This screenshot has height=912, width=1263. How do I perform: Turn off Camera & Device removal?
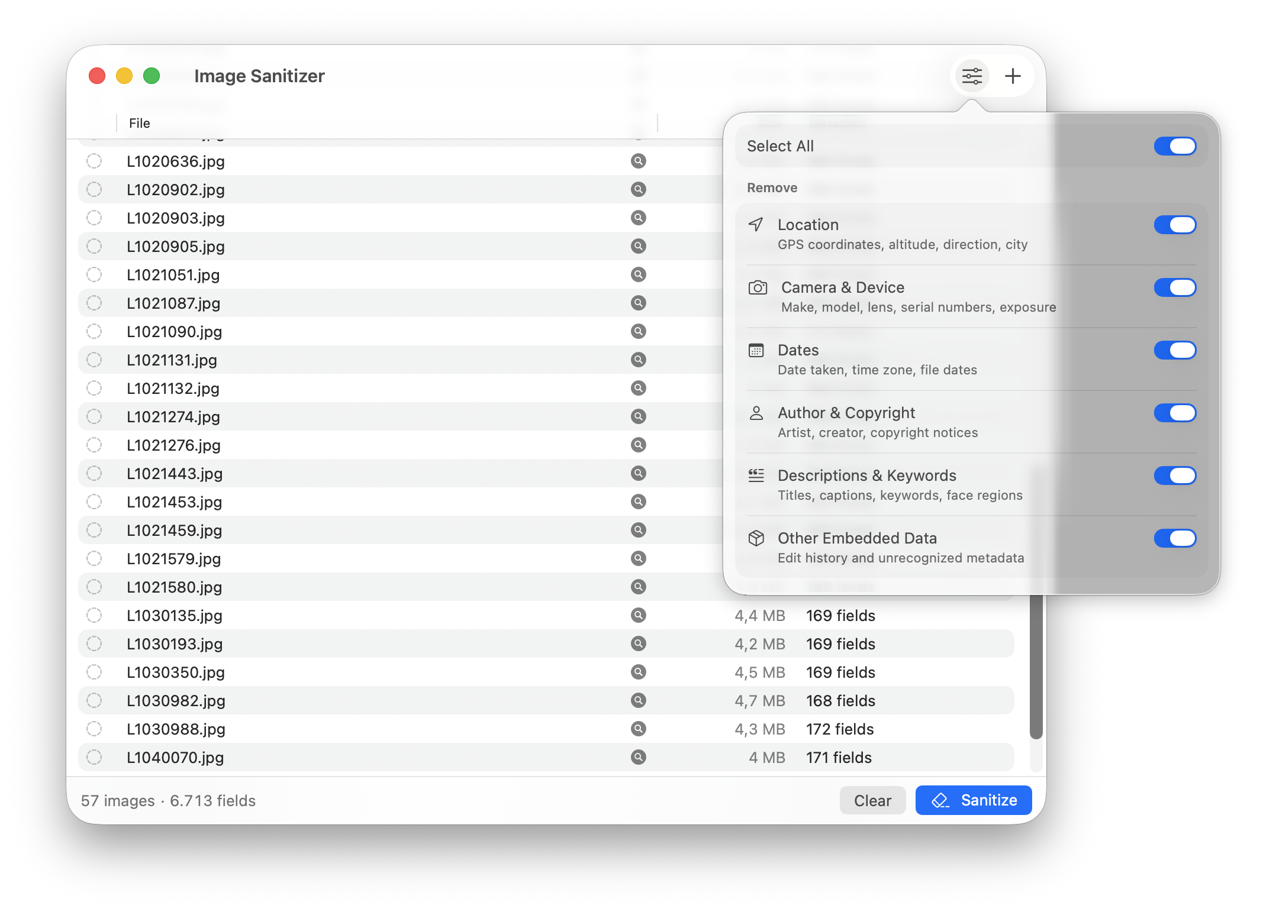click(x=1175, y=287)
